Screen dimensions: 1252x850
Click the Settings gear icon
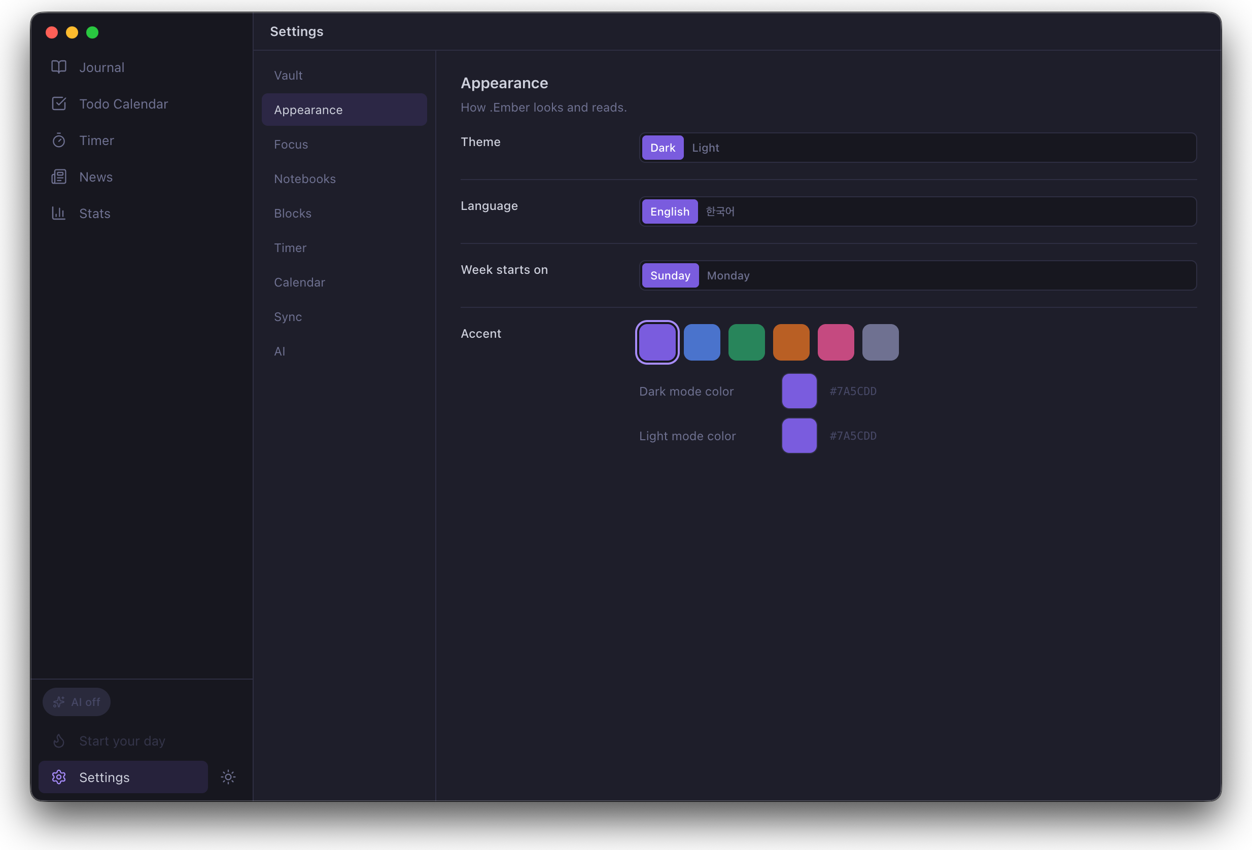(59, 777)
